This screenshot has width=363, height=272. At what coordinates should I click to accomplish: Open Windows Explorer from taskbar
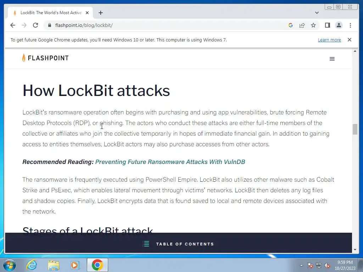[54, 265]
